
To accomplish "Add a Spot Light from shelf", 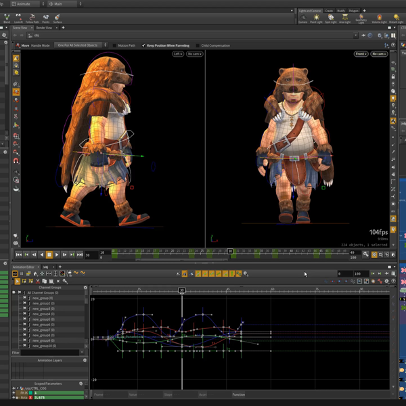I will (x=331, y=18).
